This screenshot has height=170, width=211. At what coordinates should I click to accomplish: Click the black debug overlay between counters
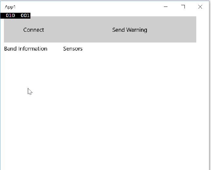click(x=18, y=15)
